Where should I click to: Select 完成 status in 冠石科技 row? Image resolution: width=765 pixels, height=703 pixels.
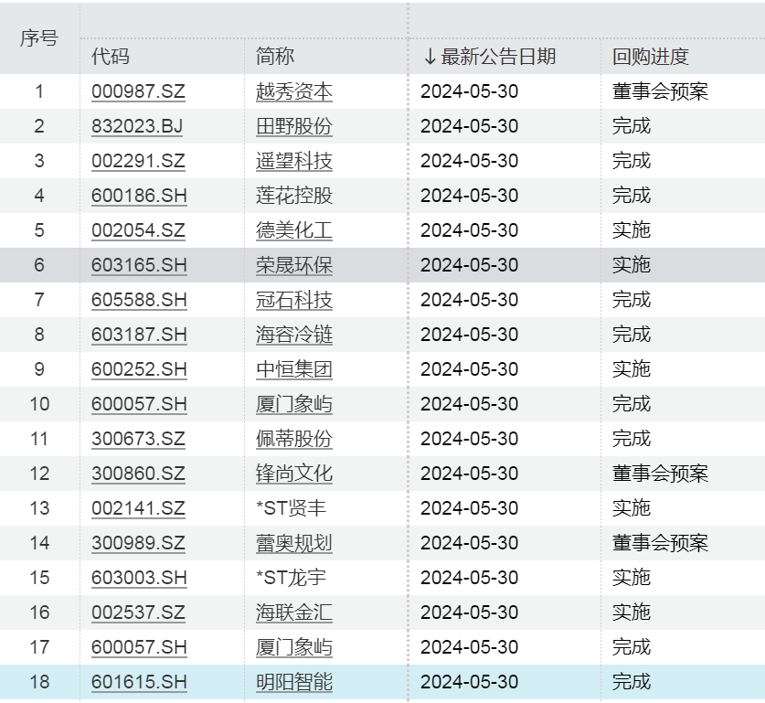click(x=632, y=300)
